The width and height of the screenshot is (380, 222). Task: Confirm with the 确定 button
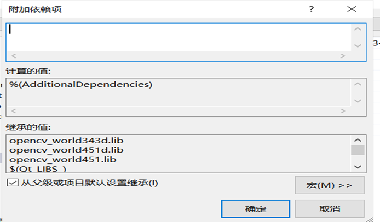coord(256,209)
